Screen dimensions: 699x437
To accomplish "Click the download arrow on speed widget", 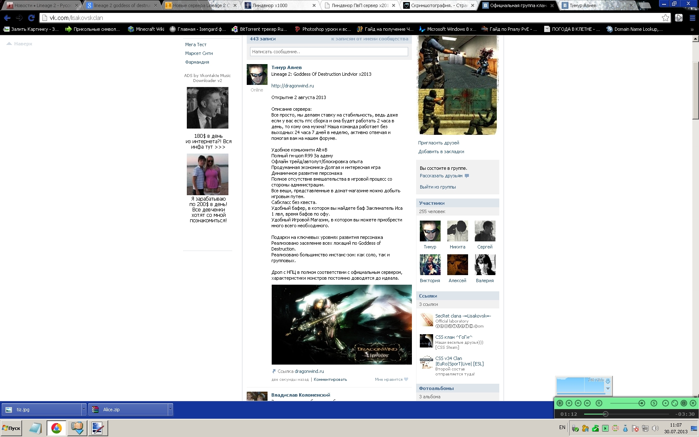I will 608,381.
